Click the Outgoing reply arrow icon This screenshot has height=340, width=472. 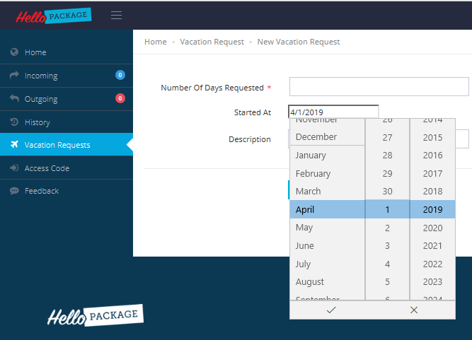pos(14,99)
